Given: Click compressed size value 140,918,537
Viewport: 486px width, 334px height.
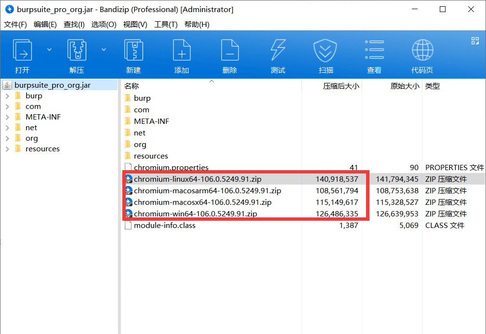Looking at the screenshot, I should pyautogui.click(x=337, y=179).
